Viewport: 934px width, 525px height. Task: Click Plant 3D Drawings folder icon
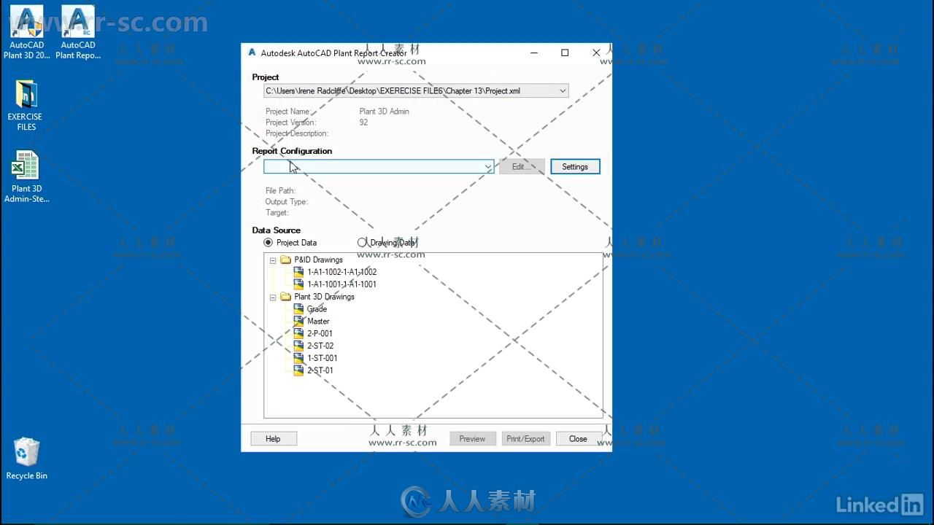pos(286,297)
